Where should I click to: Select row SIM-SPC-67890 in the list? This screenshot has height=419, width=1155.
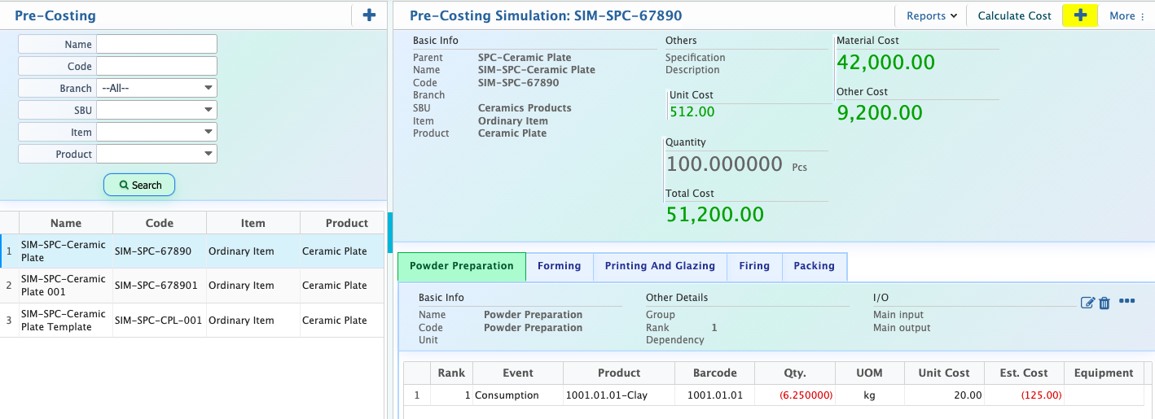click(x=192, y=251)
